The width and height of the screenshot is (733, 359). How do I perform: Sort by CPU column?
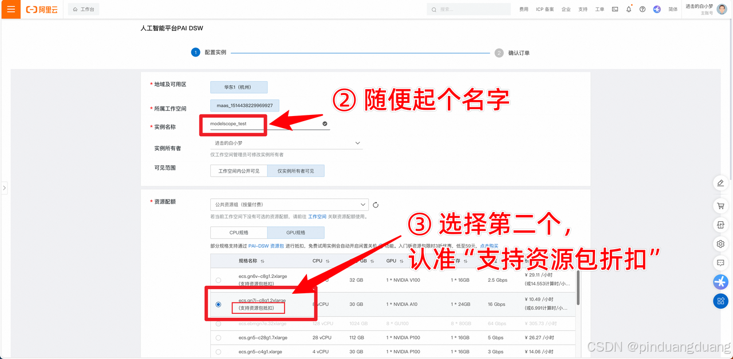(328, 261)
